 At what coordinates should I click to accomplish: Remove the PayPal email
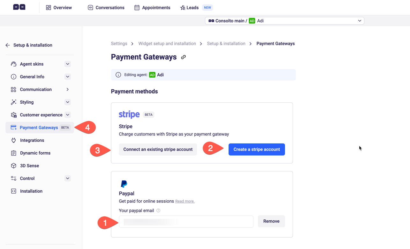[x=271, y=221]
